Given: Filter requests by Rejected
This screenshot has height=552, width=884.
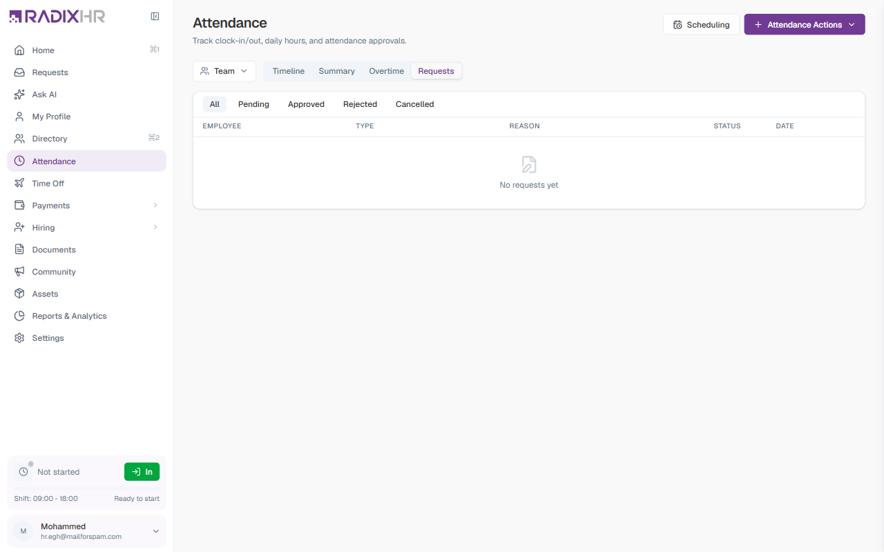Looking at the screenshot, I should [360, 104].
